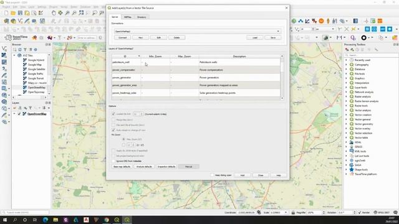
Task: Click the Browser panel refresh icon
Action: [x=20, y=50]
